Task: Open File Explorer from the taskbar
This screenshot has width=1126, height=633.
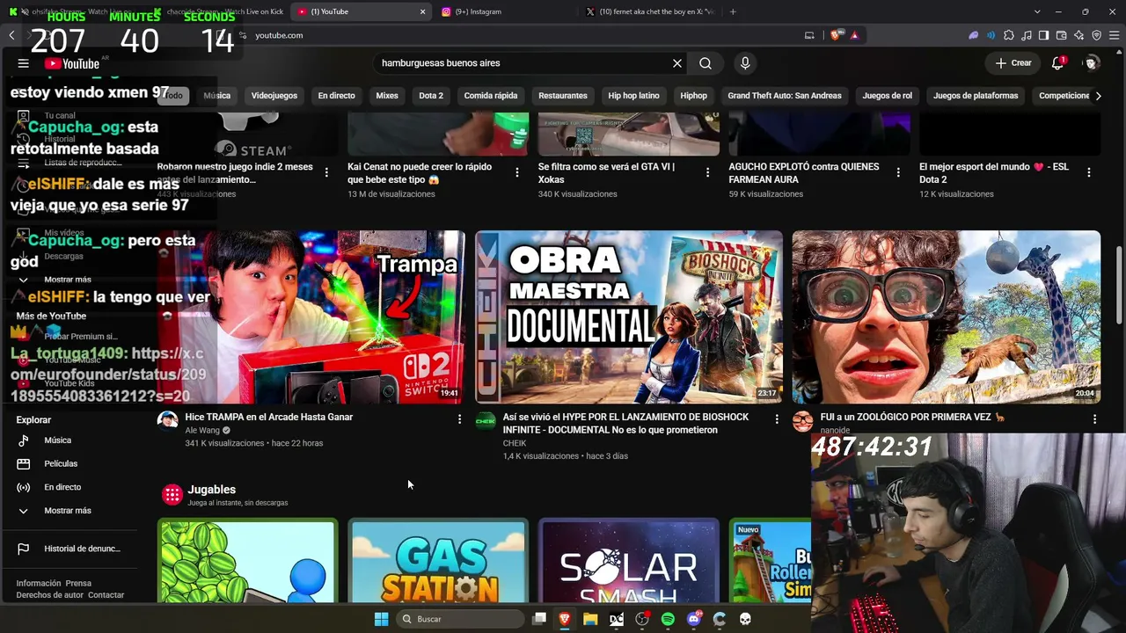Action: [590, 619]
